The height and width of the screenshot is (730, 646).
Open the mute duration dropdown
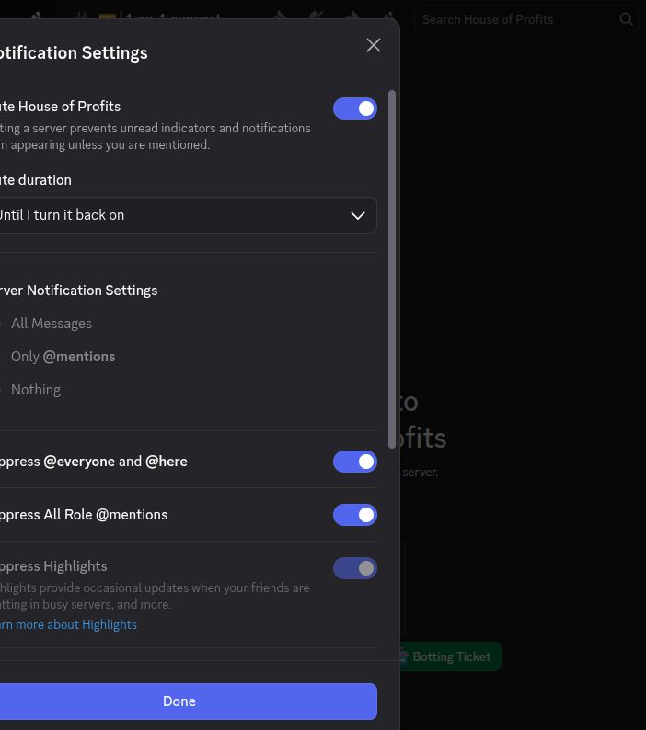coord(187,215)
